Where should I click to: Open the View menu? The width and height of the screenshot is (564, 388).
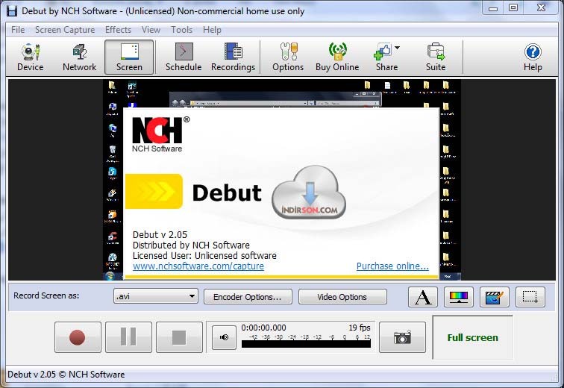point(151,30)
